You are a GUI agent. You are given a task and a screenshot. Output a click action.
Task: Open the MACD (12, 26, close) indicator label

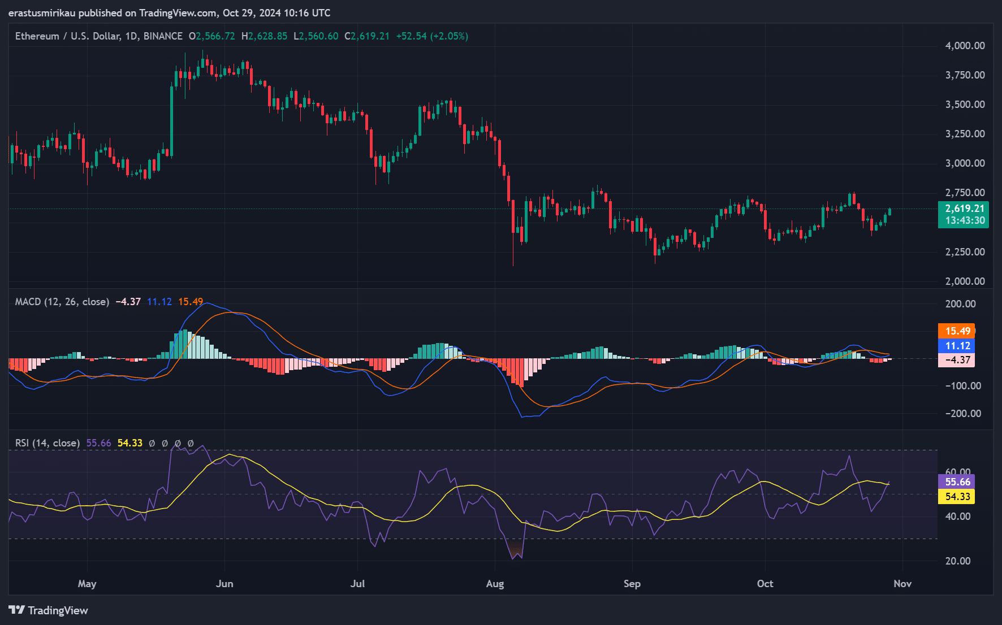(x=62, y=302)
